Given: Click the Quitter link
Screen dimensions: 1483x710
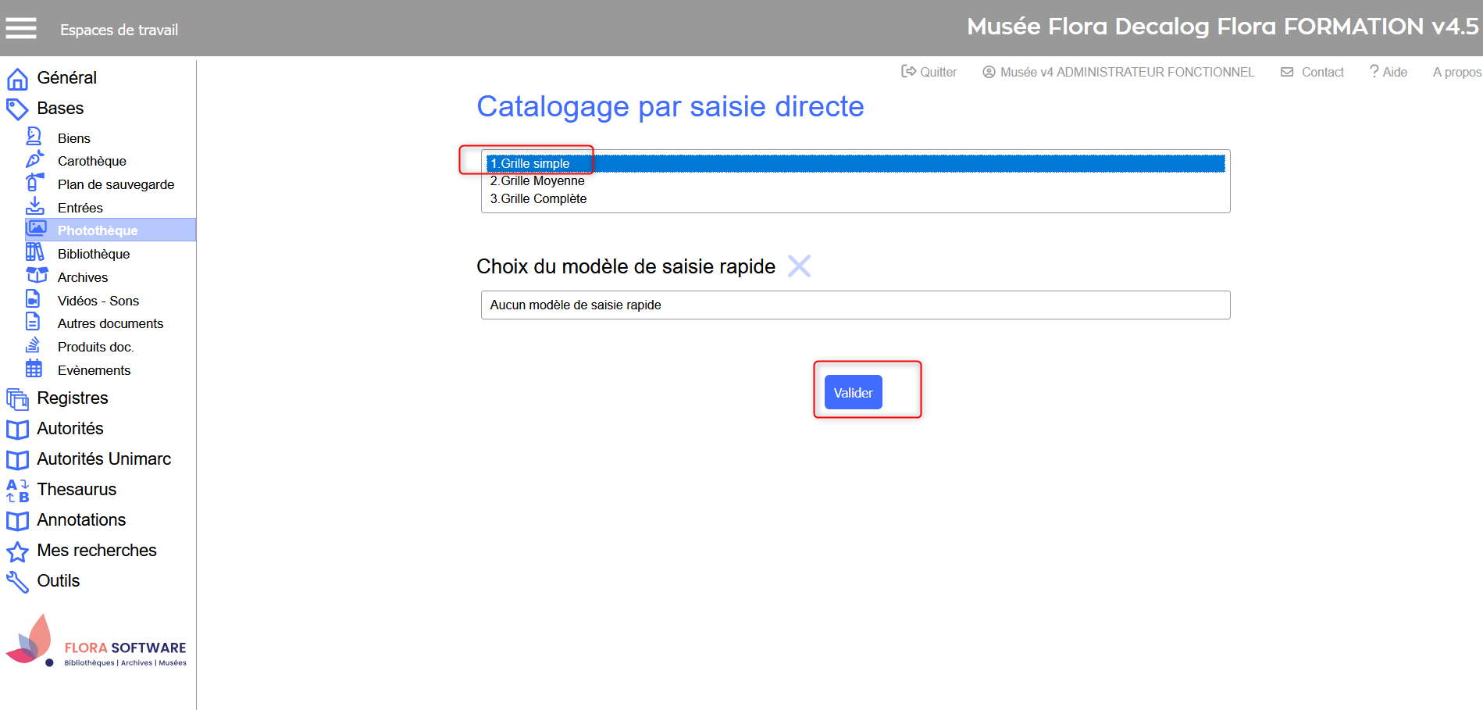Looking at the screenshot, I should (x=929, y=72).
